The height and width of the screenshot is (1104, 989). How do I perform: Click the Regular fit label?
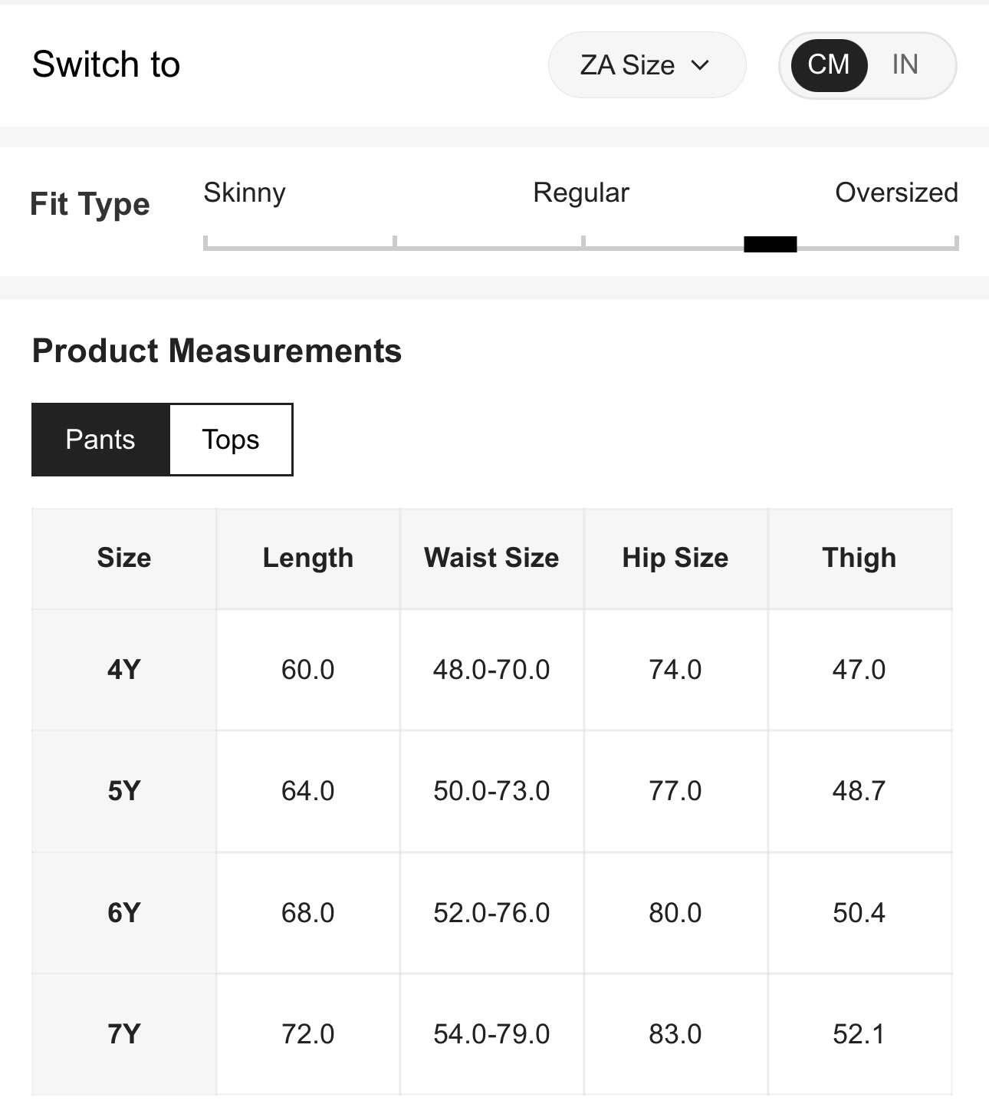[x=580, y=193]
